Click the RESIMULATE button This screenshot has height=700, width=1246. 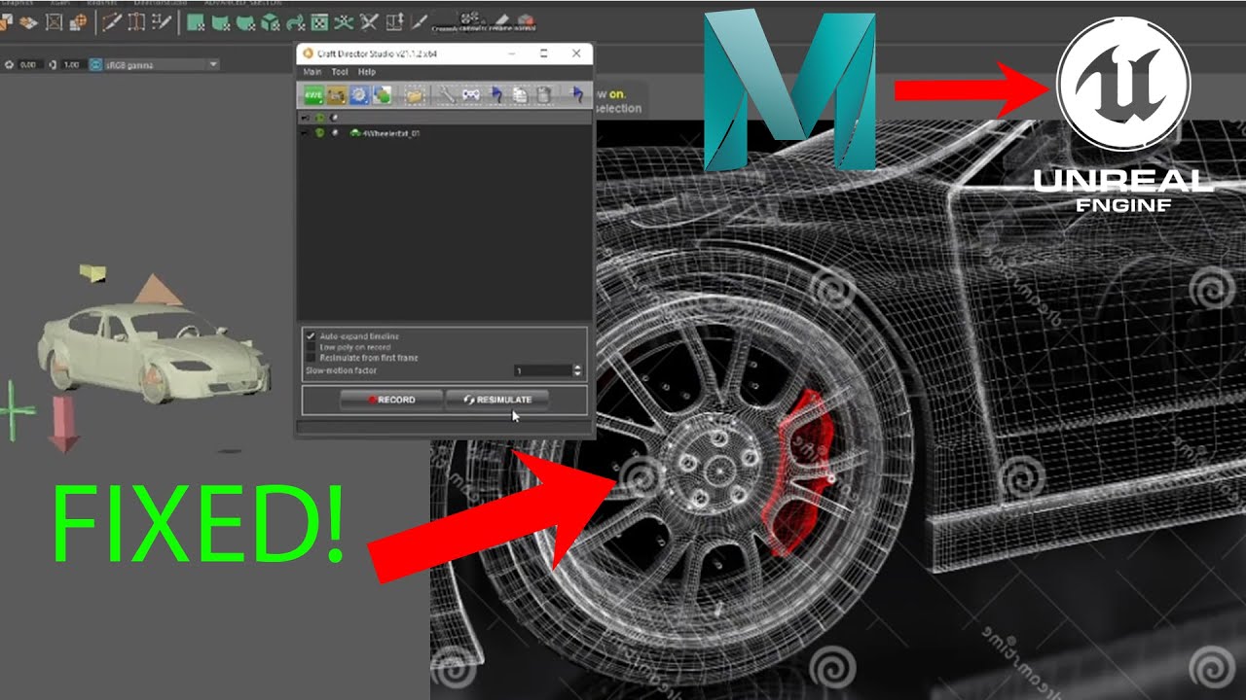pyautogui.click(x=496, y=400)
